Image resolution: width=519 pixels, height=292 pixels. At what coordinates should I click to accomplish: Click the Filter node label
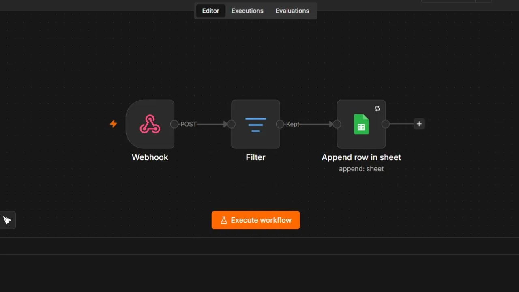(255, 157)
